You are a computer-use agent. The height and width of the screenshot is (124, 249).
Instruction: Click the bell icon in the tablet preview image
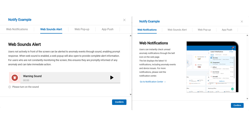point(232,48)
